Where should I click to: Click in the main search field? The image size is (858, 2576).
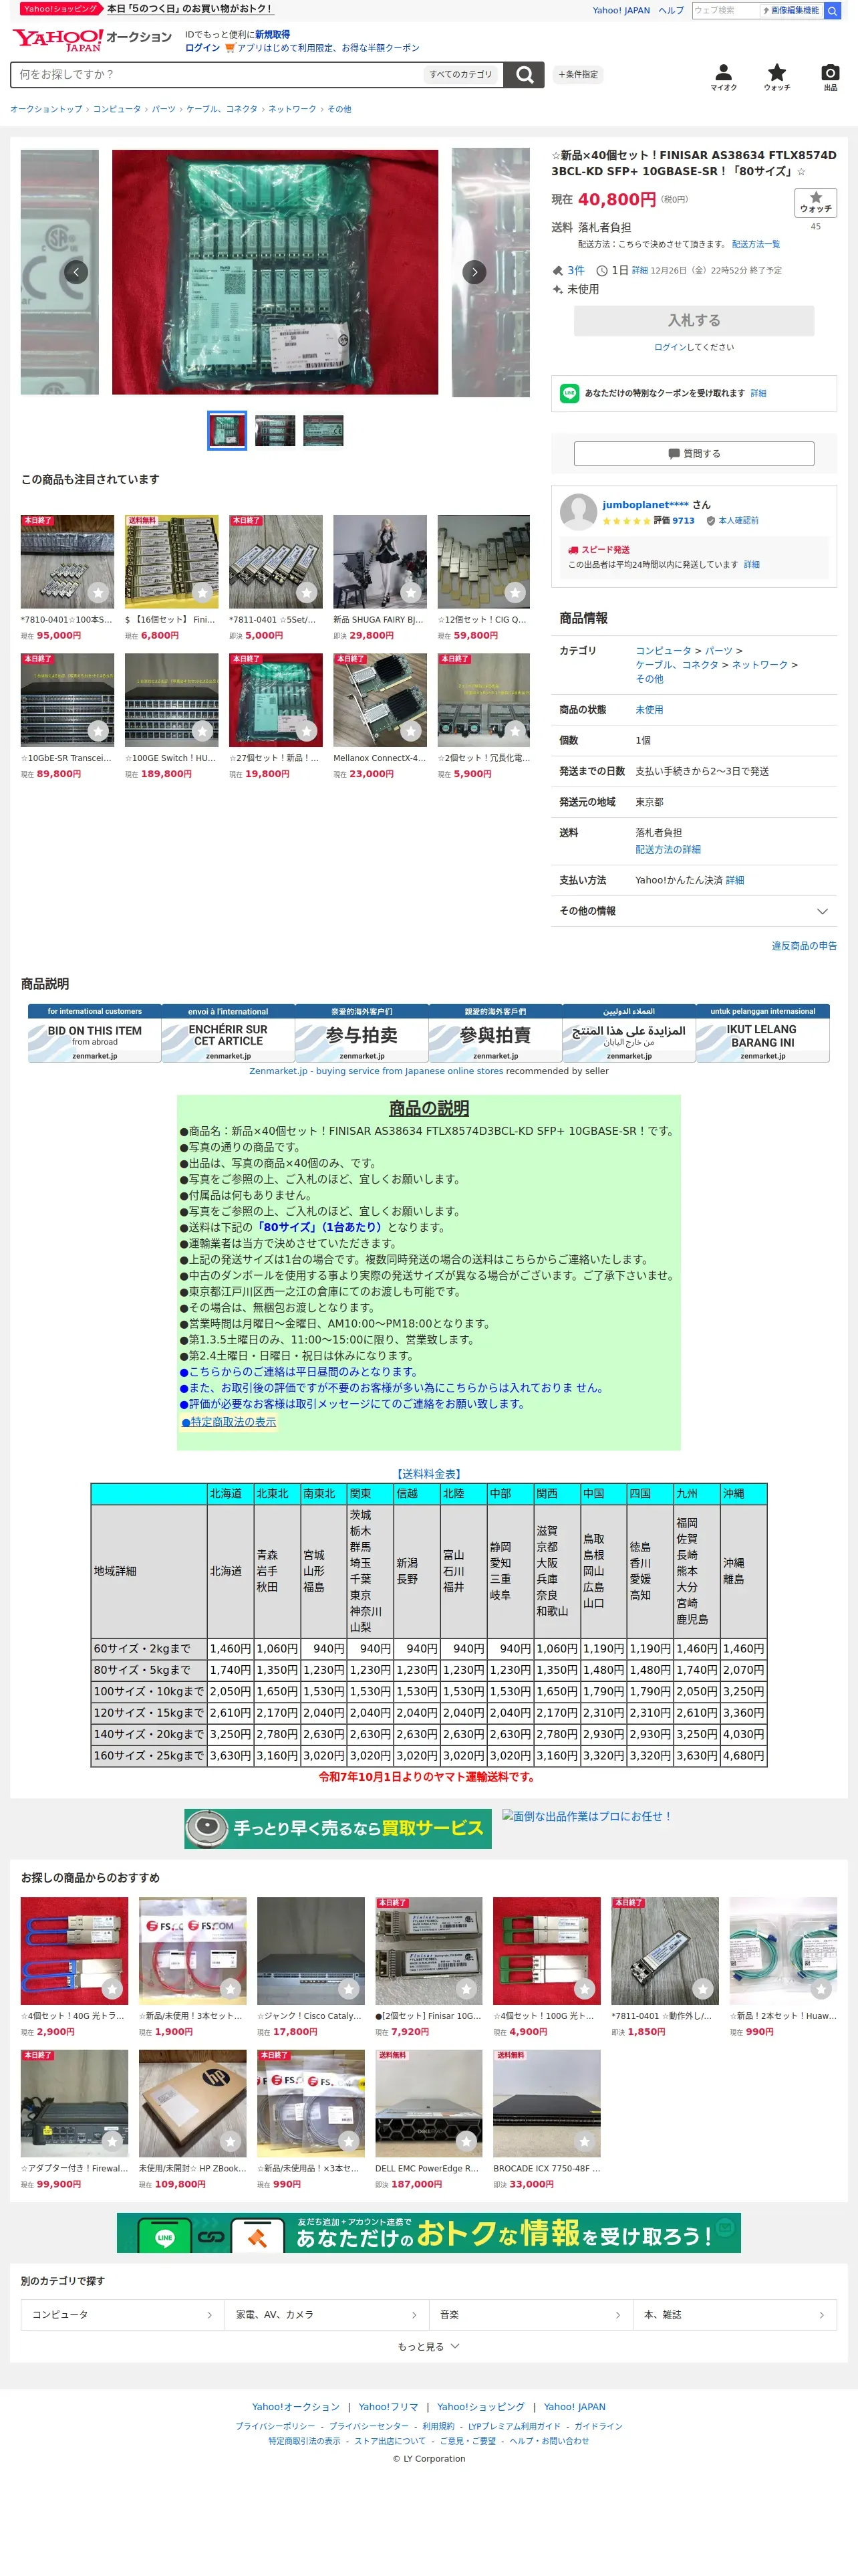click(216, 75)
